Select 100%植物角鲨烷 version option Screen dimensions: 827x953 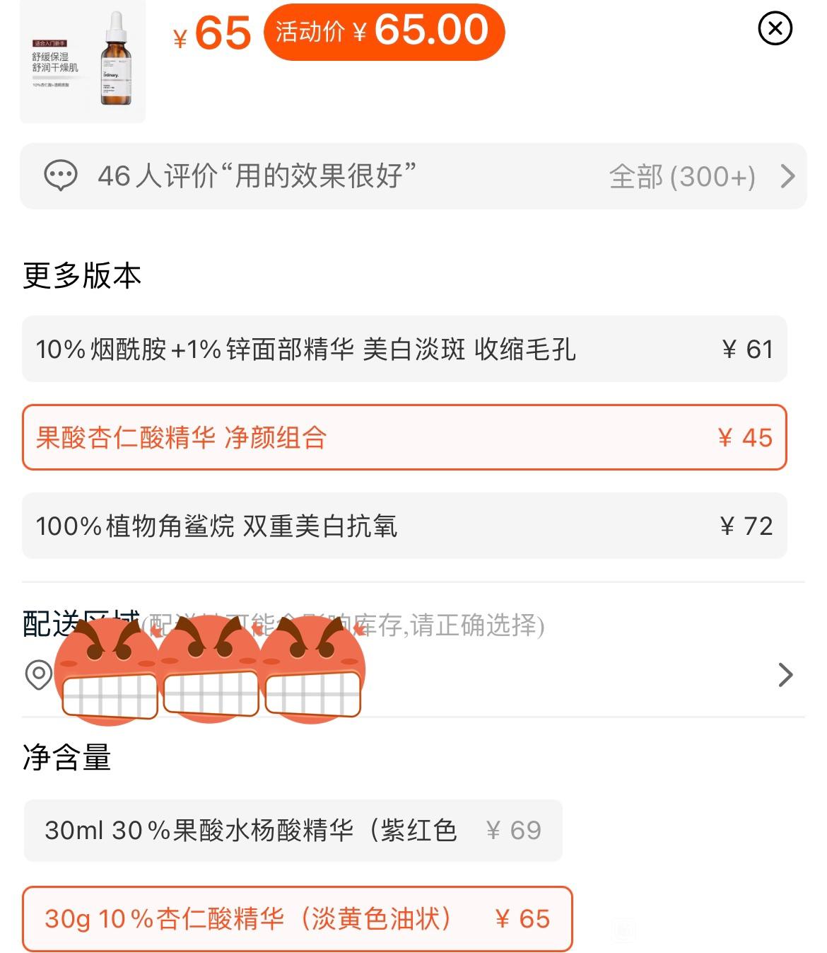404,526
